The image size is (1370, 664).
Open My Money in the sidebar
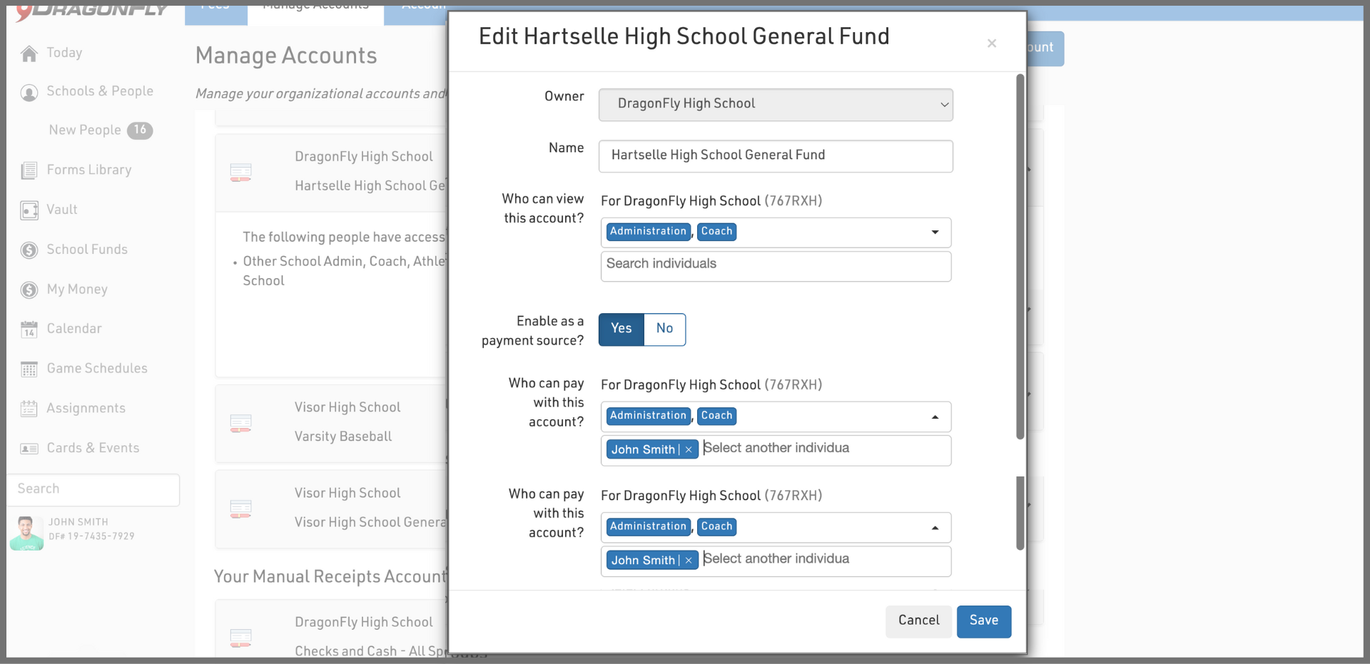(77, 290)
